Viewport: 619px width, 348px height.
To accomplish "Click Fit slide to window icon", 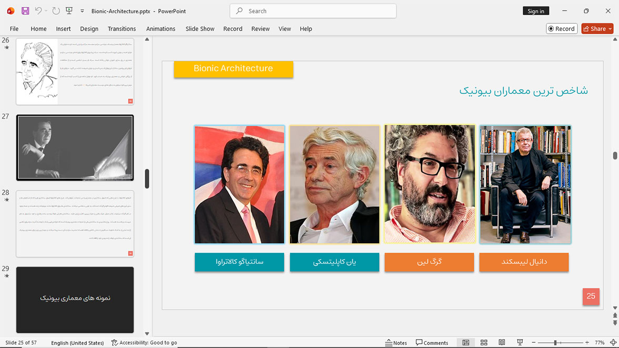I will 613,342.
